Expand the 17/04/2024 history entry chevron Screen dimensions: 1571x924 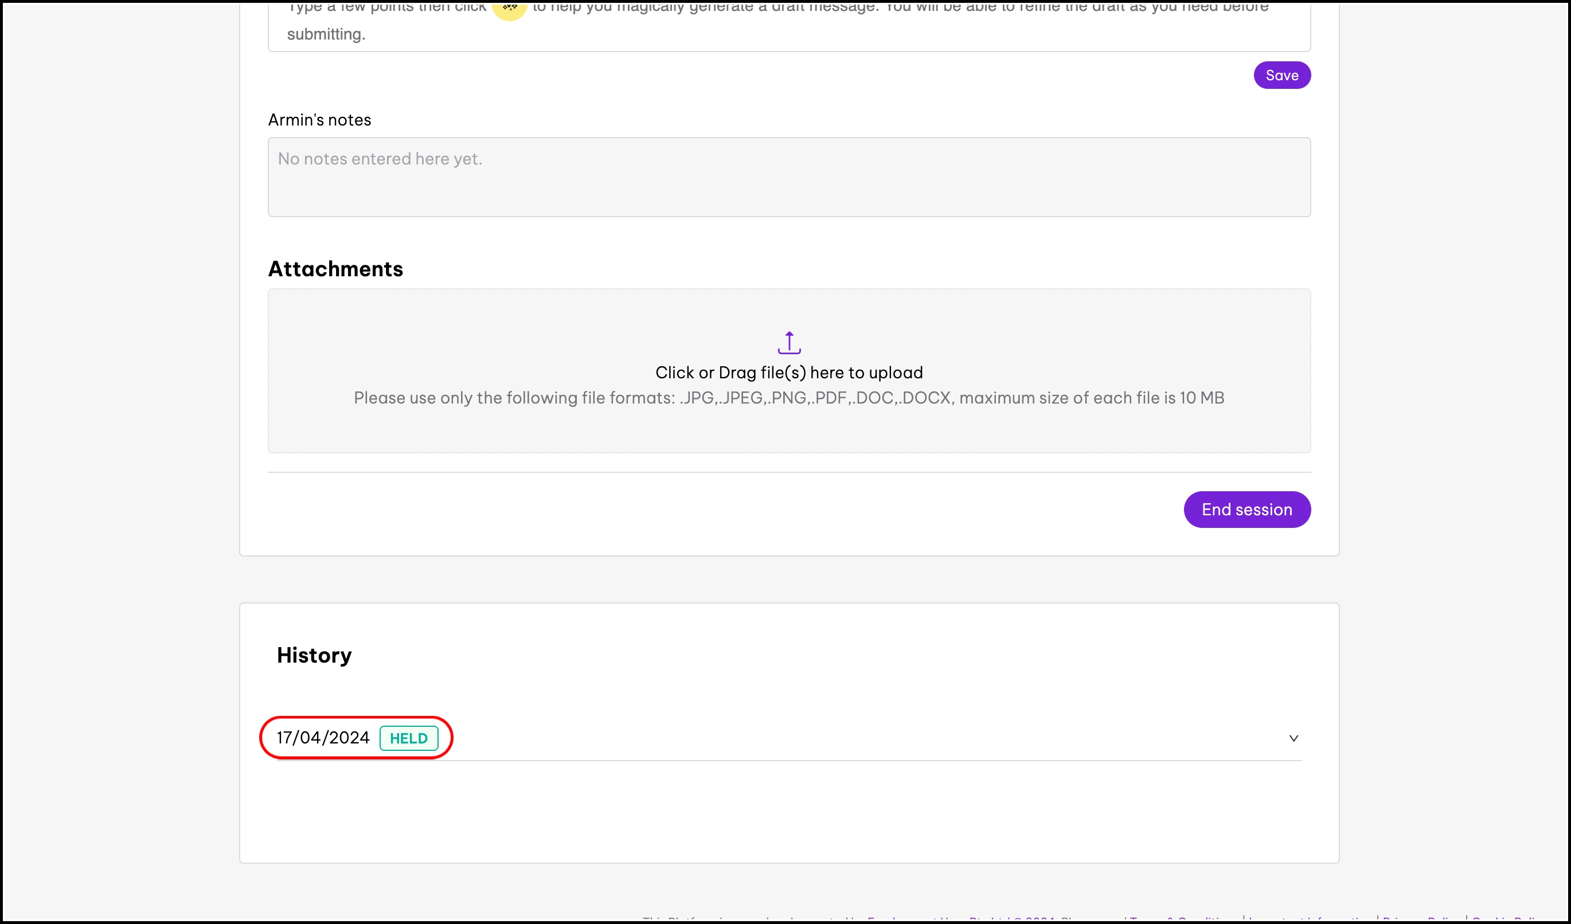pos(1293,738)
